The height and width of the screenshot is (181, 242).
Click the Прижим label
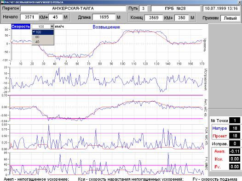pyautogui.click(x=210, y=18)
